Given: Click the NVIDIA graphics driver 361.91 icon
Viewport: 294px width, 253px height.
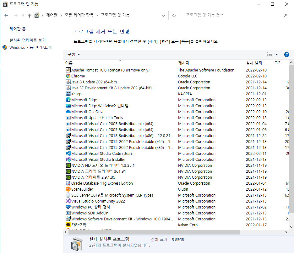Looking at the screenshot, I should pyautogui.click(x=68, y=171).
